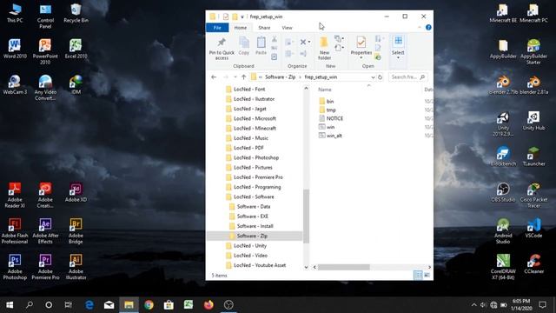Viewport: 556px width, 313px height.
Task: Click the Paste button in ribbon
Action: (261, 46)
